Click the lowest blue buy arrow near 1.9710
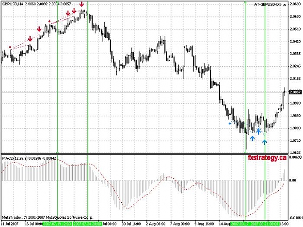 (x=264, y=142)
